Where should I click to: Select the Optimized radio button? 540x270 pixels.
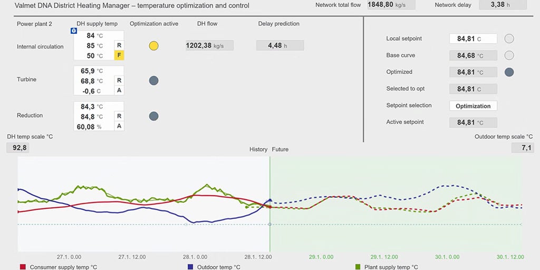pos(509,72)
